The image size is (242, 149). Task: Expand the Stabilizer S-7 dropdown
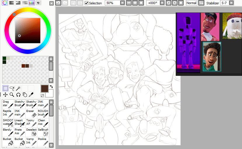pos(231,3)
